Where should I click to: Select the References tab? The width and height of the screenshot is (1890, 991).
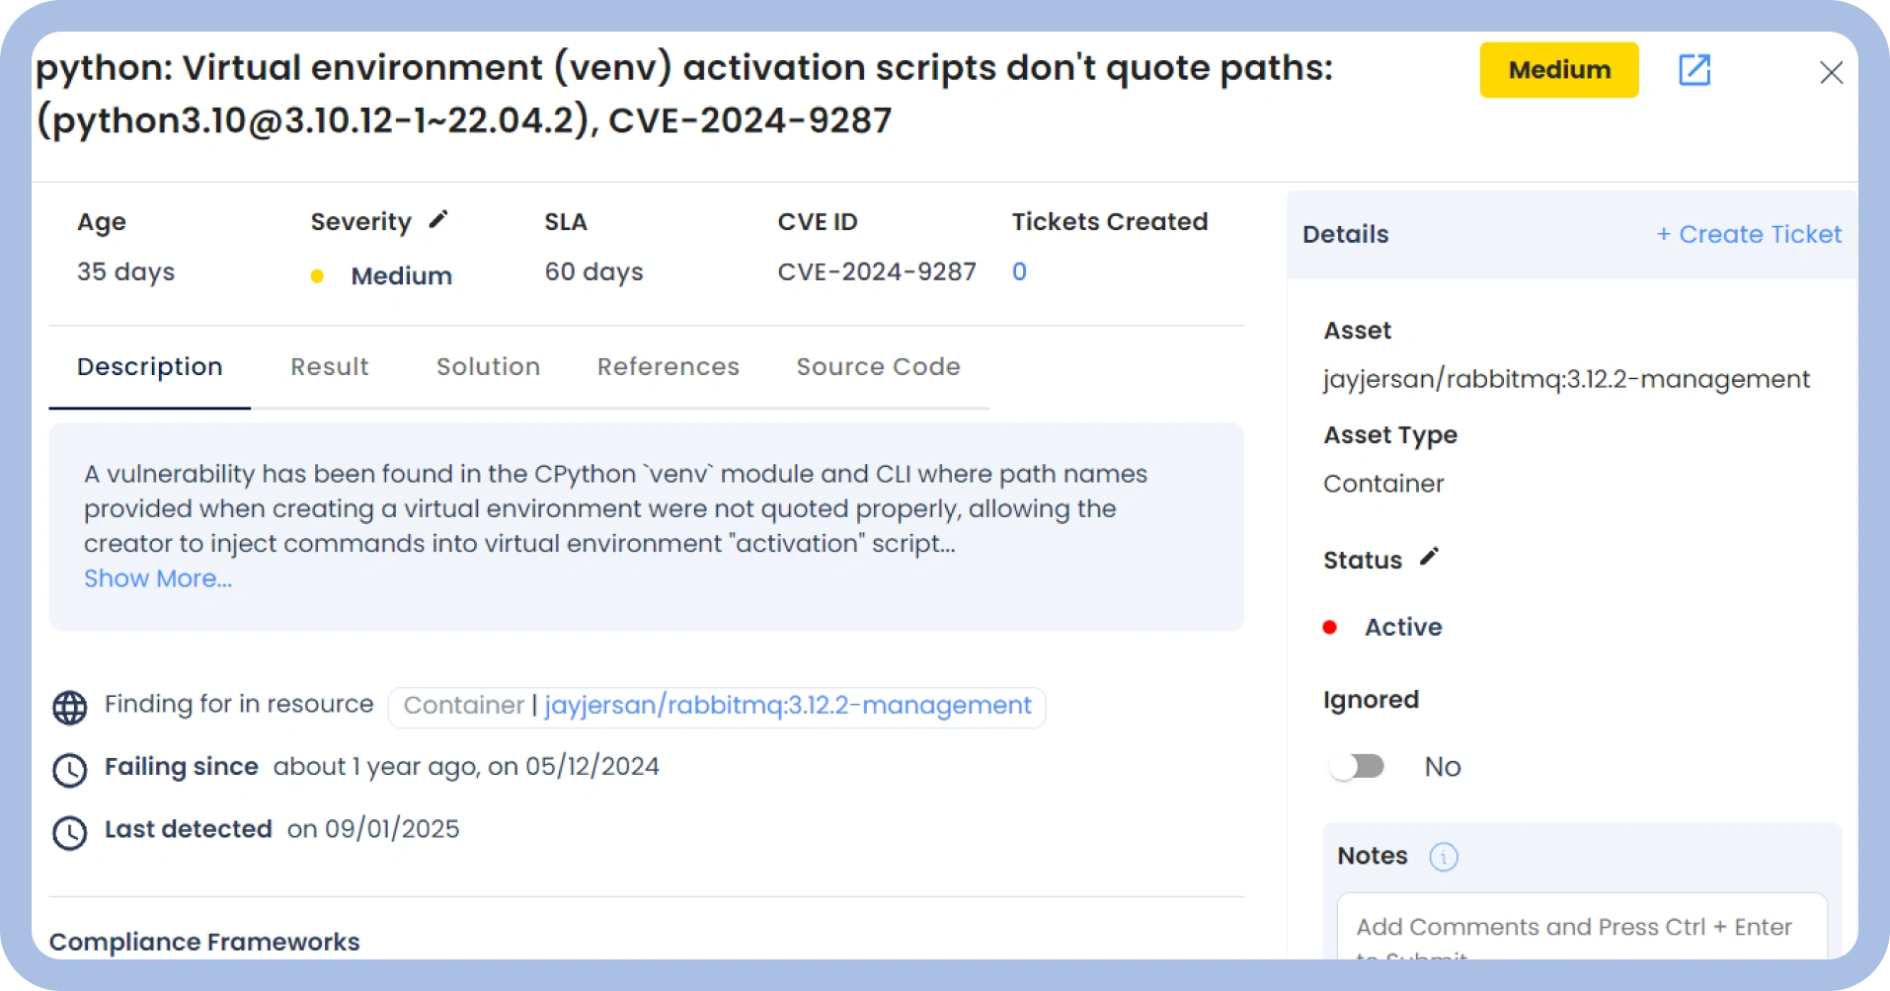668,367
